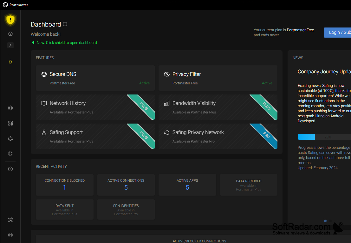Click the 'Company Journey Update' news headline
This screenshot has width=351, height=243.
point(324,72)
